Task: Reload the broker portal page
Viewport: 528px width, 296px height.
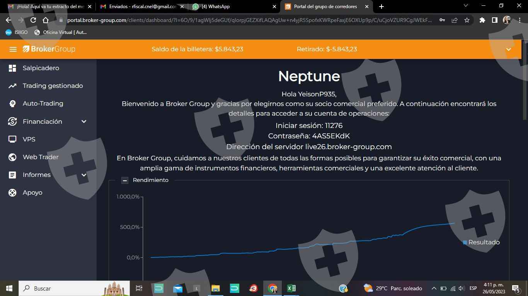Action: [x=33, y=20]
